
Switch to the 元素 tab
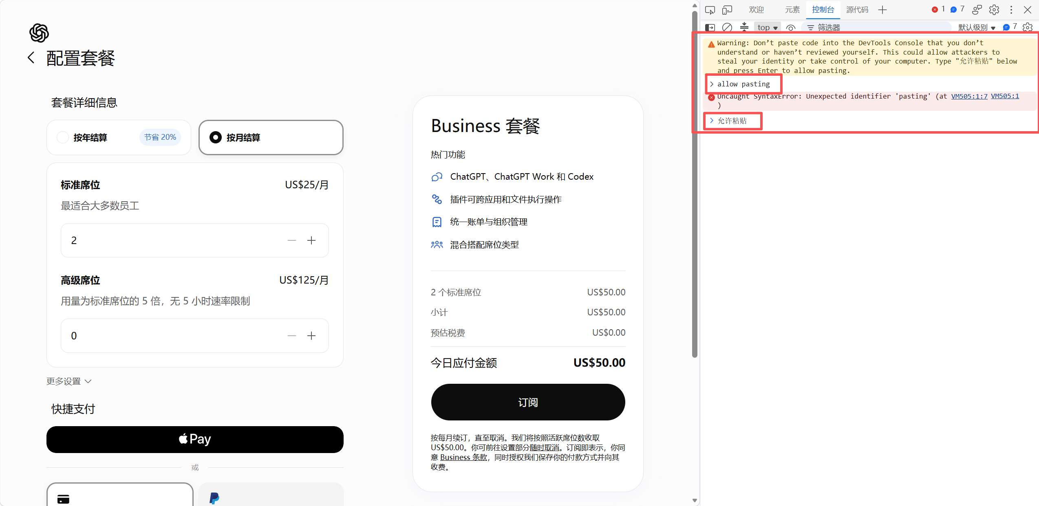pyautogui.click(x=792, y=10)
